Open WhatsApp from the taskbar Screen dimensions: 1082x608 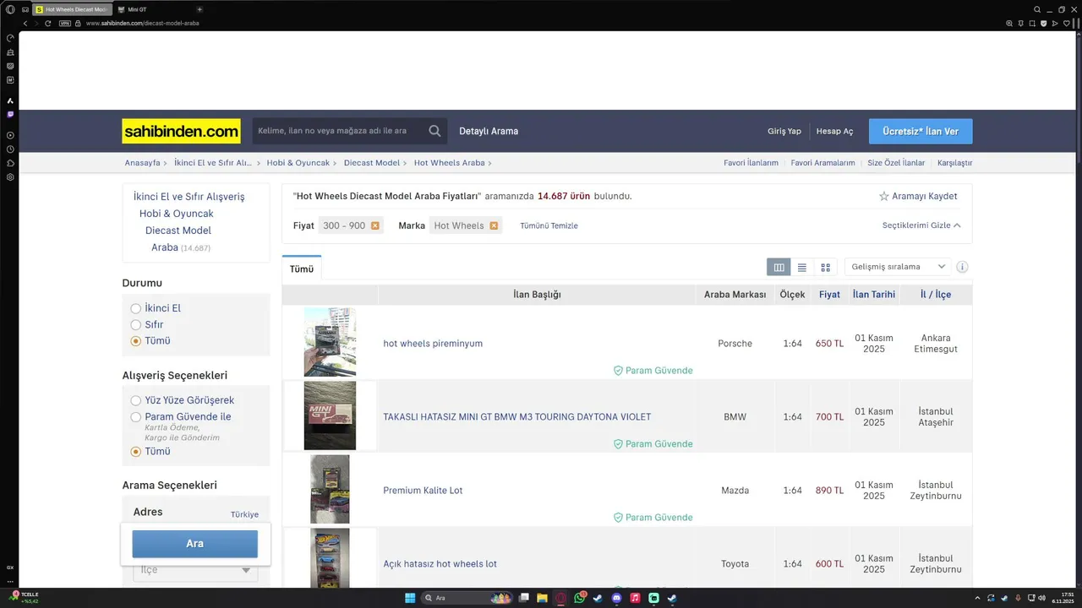pyautogui.click(x=579, y=598)
